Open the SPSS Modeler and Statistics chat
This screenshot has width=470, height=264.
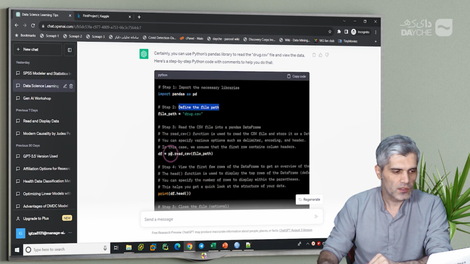pyautogui.click(x=44, y=73)
